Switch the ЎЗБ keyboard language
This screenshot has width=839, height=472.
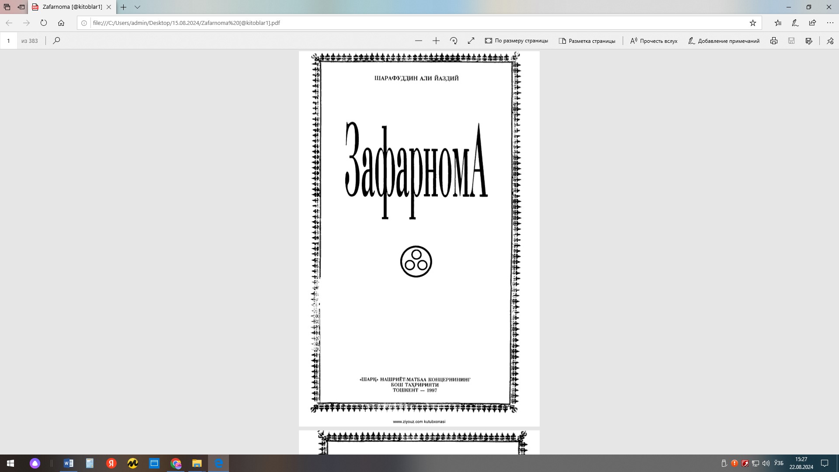coord(779,463)
